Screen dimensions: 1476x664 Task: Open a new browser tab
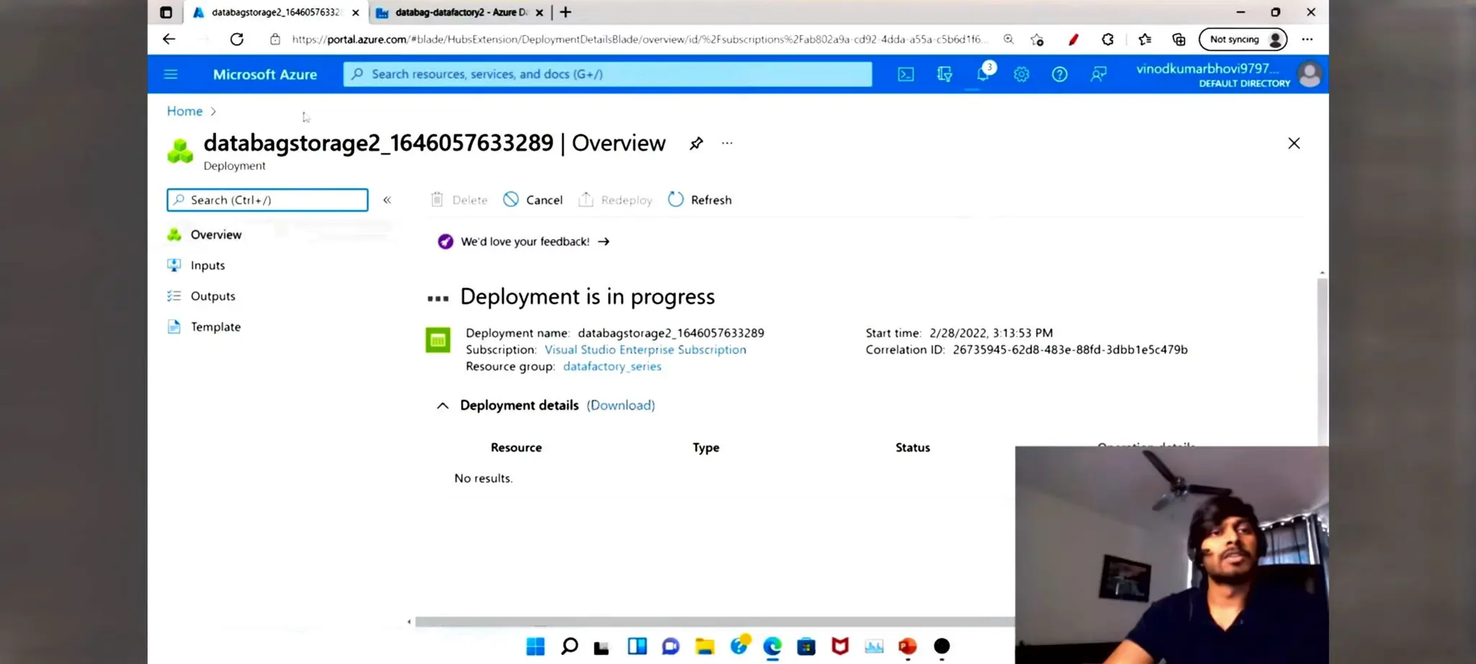[x=566, y=12]
